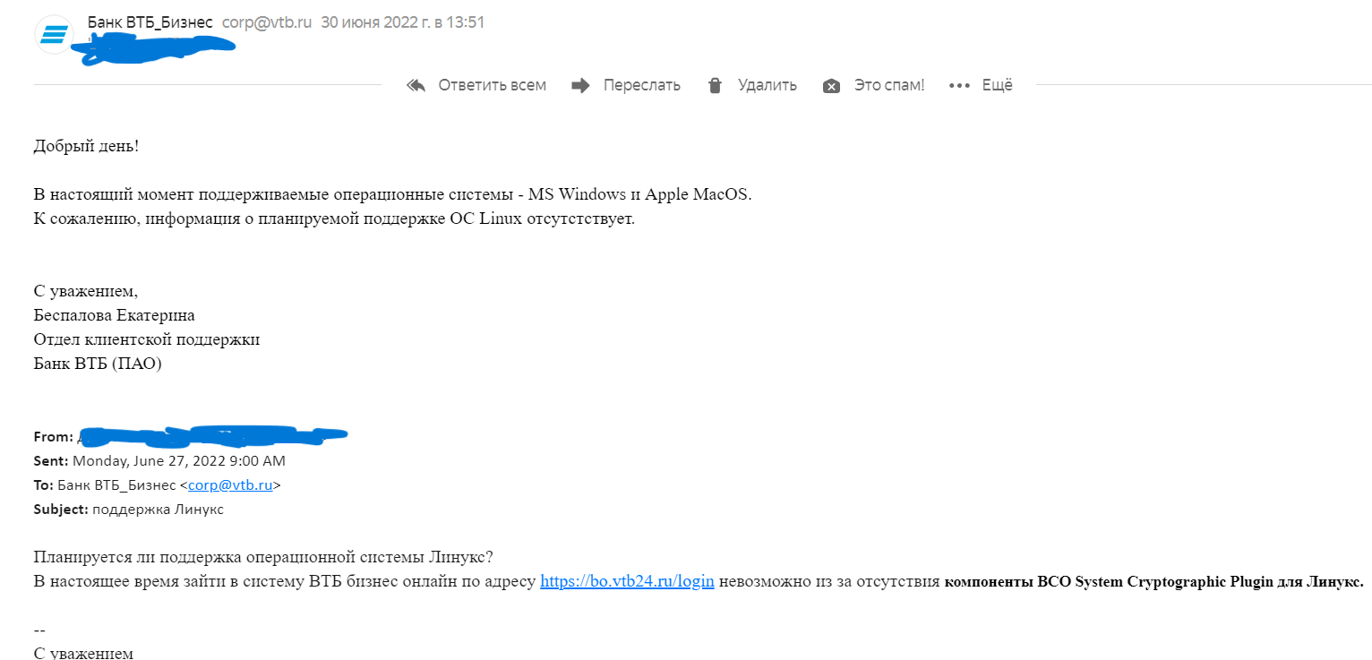Click bold text "компоненты ВСО System Cryptographic Plugin"
The width and height of the screenshot is (1372, 660).
click(1109, 582)
